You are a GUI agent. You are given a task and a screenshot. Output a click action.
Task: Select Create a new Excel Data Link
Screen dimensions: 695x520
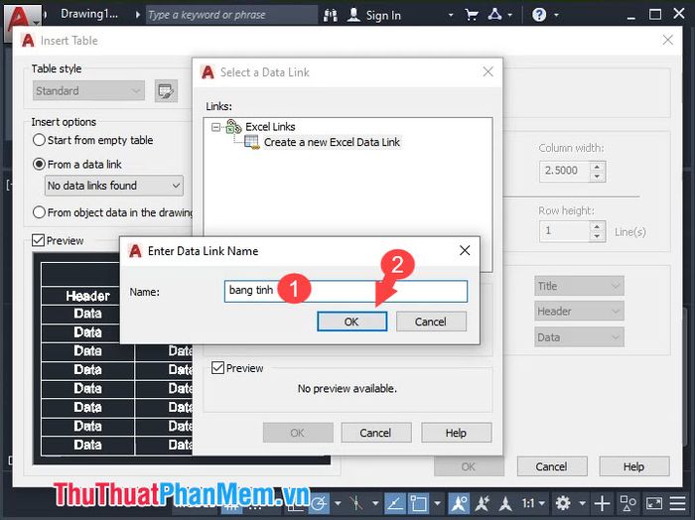[332, 142]
